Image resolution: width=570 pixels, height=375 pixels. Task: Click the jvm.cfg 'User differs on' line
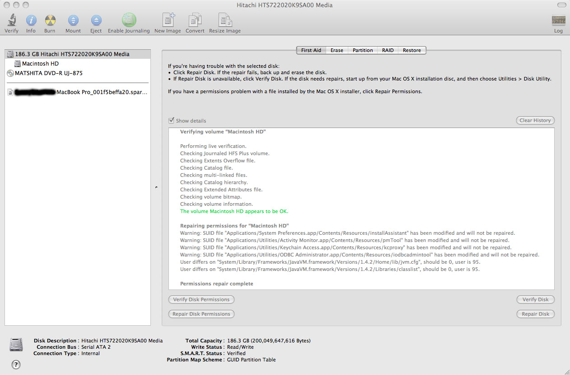(x=330, y=262)
